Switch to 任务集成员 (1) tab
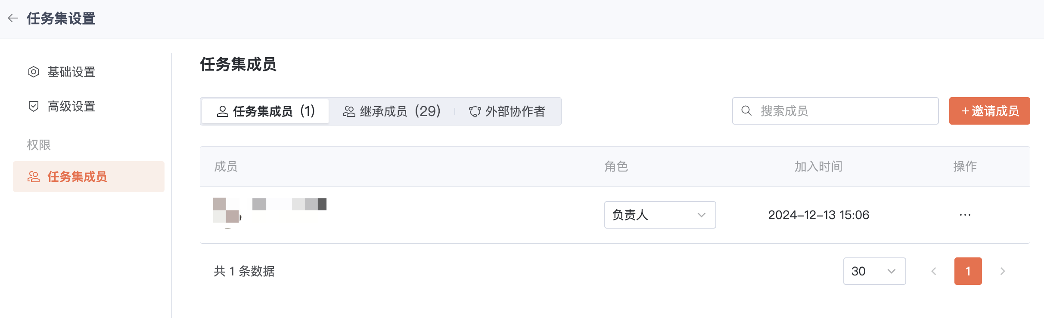 pyautogui.click(x=265, y=111)
